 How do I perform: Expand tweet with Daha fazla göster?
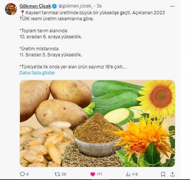click(37, 73)
